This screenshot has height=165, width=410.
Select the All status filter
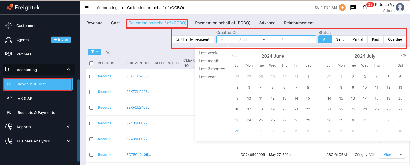[x=325, y=39]
